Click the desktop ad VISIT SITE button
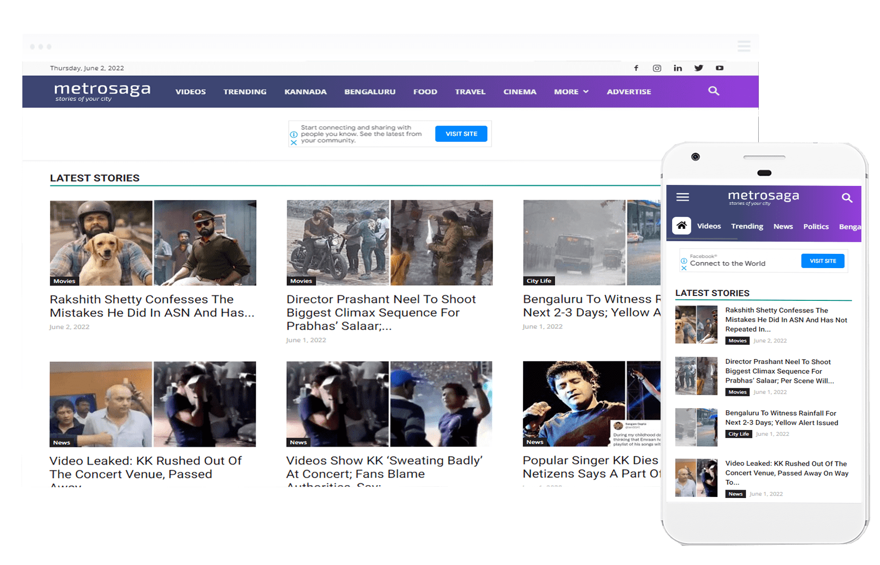880x565 pixels. [461, 134]
